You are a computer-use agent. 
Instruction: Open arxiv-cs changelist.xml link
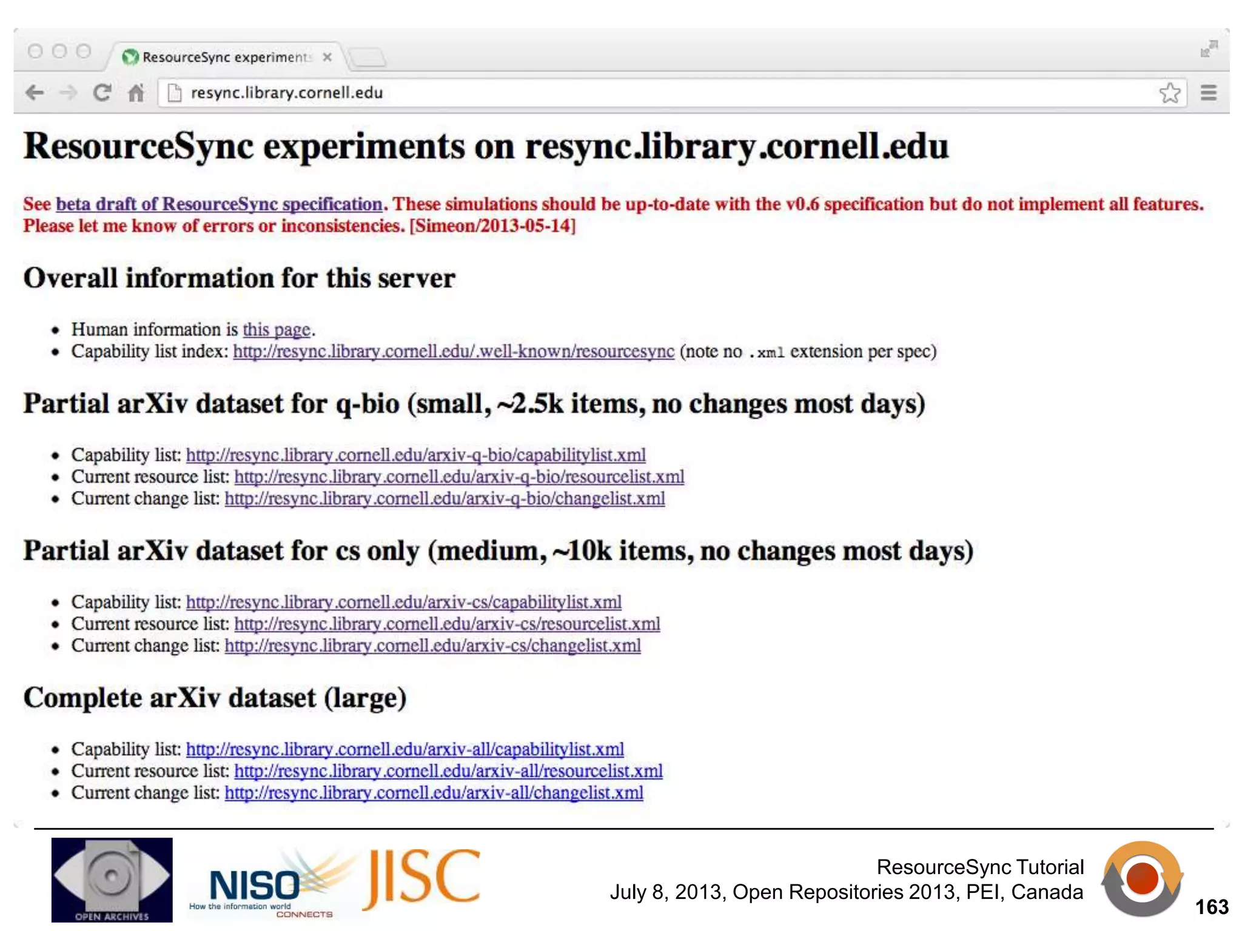point(432,646)
